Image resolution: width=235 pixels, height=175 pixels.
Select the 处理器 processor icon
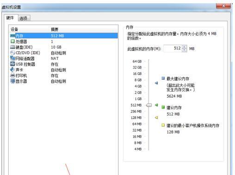(12, 41)
